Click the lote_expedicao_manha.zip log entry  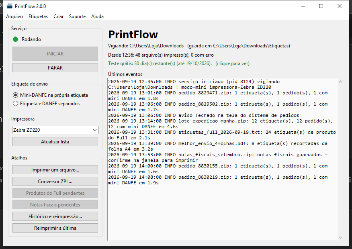(x=221, y=124)
